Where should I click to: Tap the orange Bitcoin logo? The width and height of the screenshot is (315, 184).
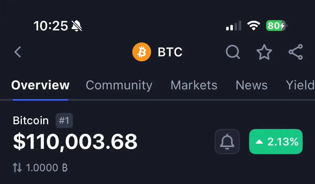[x=142, y=52]
